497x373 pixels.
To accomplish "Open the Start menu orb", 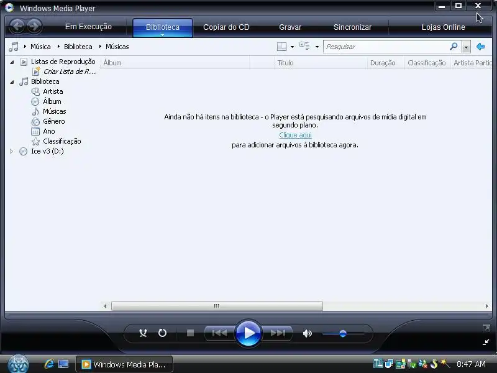I will pos(19,364).
